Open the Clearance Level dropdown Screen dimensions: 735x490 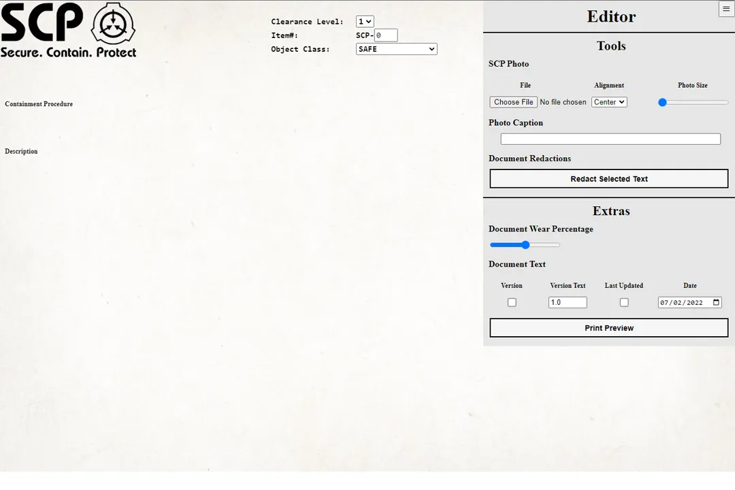click(365, 22)
